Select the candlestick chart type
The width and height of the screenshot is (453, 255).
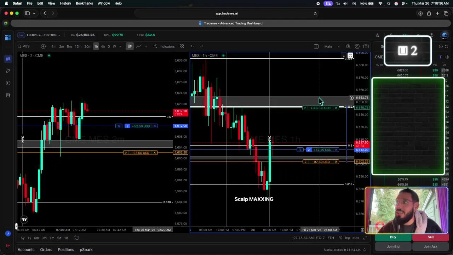[x=130, y=46]
